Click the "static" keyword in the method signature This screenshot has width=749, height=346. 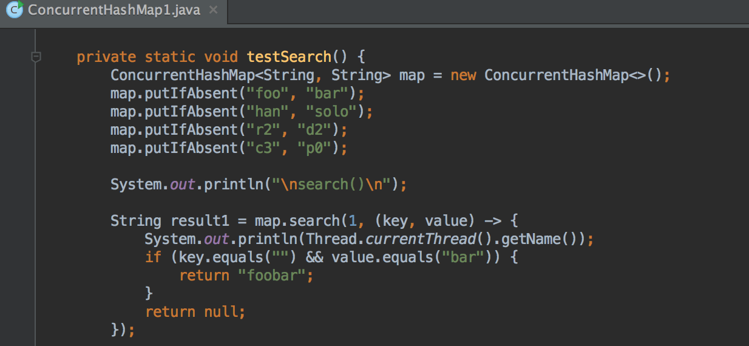(x=170, y=57)
